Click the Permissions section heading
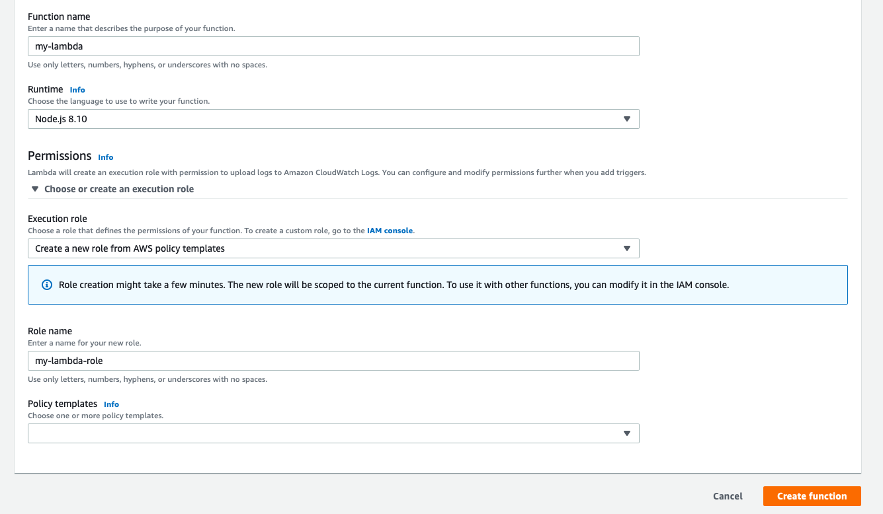 pos(60,156)
